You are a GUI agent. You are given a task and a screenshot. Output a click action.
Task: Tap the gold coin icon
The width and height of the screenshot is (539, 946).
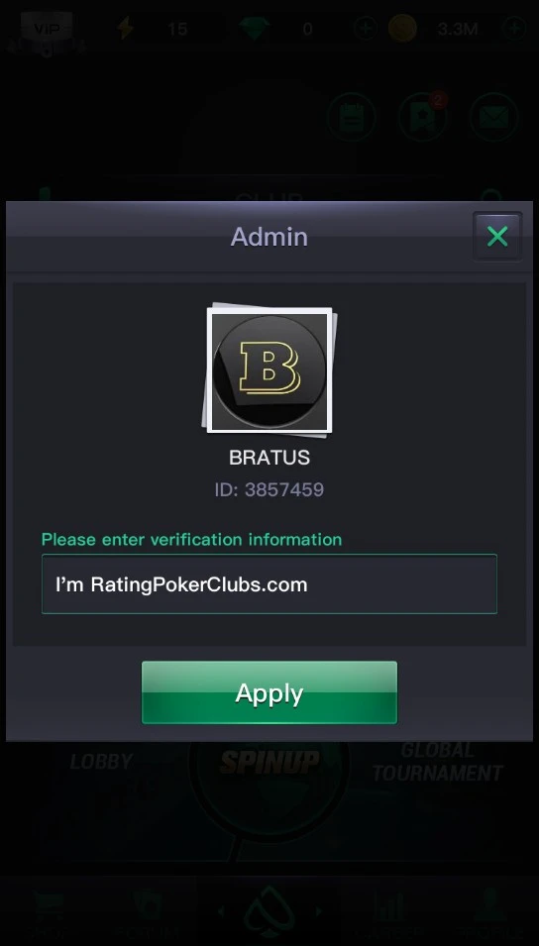coord(402,29)
